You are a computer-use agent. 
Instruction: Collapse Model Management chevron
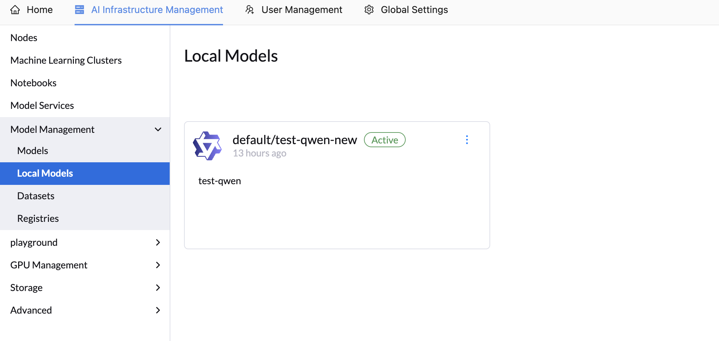(158, 129)
